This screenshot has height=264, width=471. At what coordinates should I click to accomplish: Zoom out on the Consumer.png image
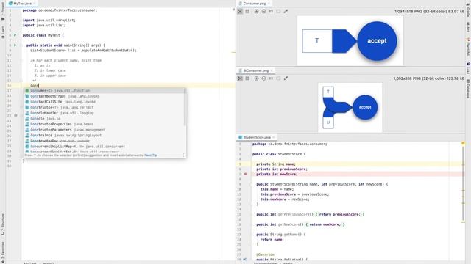click(x=263, y=12)
